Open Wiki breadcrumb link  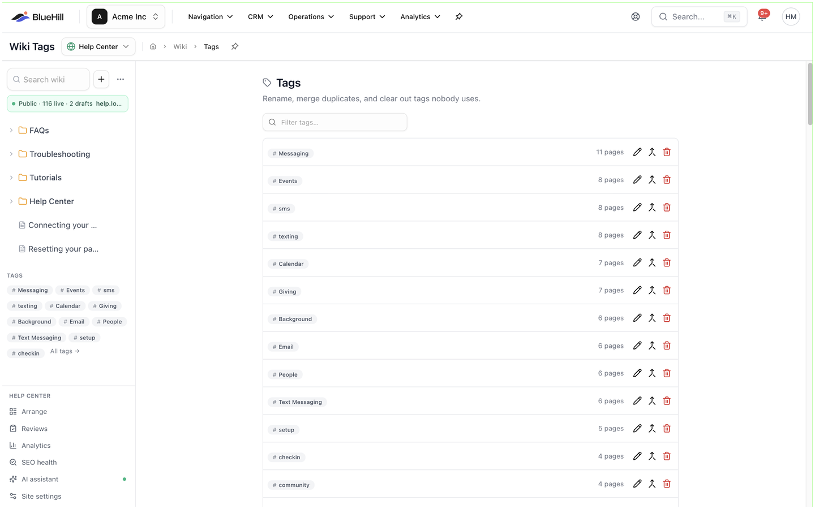pyautogui.click(x=180, y=46)
